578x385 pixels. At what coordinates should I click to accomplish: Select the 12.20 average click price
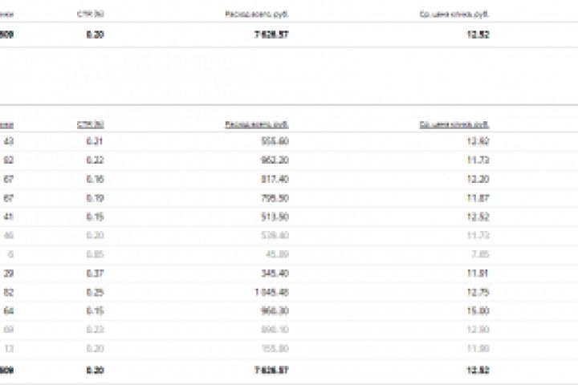[x=478, y=179]
